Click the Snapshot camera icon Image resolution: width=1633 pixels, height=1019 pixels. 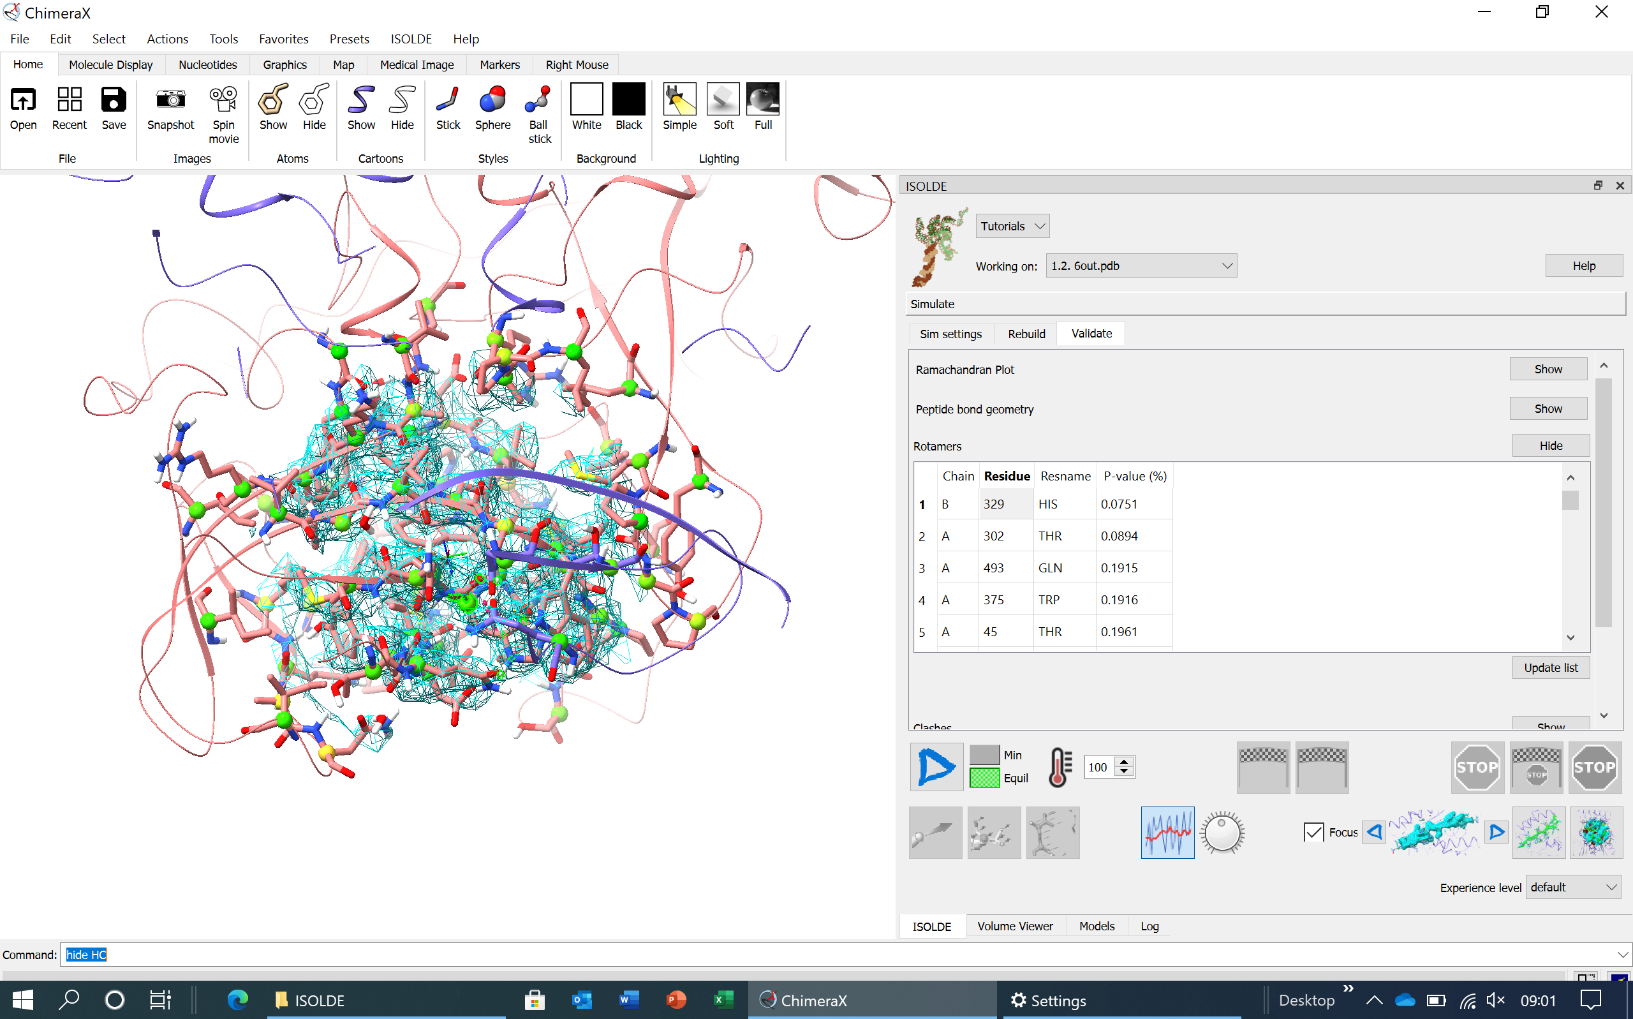170,100
